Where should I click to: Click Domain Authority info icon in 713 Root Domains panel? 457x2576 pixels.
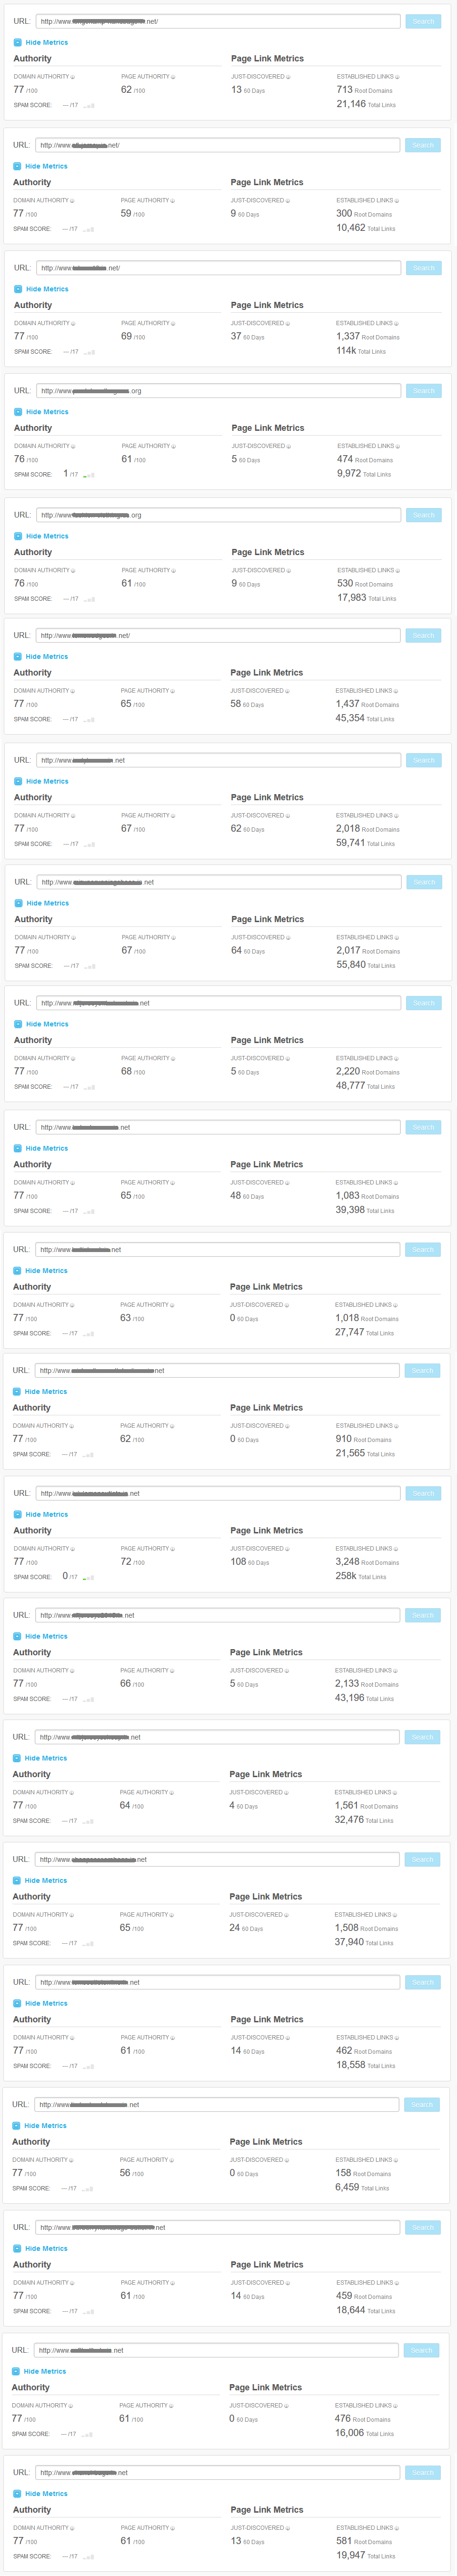click(73, 77)
